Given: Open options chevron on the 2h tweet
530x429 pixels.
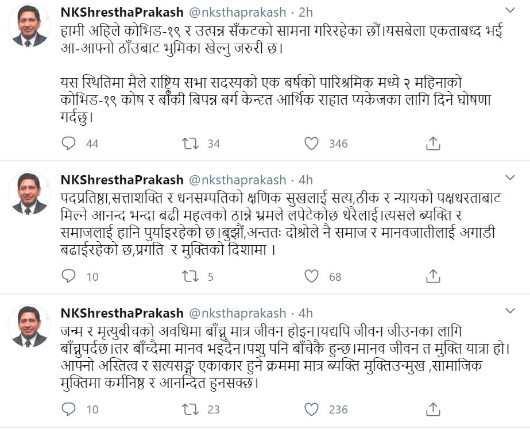Looking at the screenshot, I should click(x=509, y=10).
